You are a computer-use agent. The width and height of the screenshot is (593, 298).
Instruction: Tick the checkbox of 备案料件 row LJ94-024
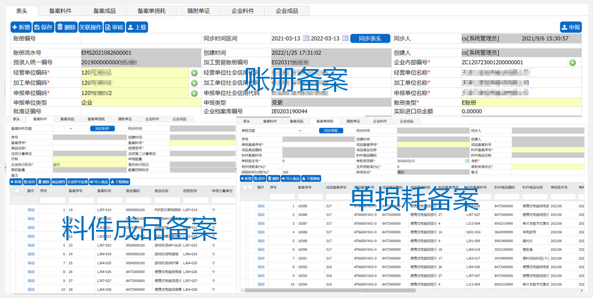[x=17, y=254]
